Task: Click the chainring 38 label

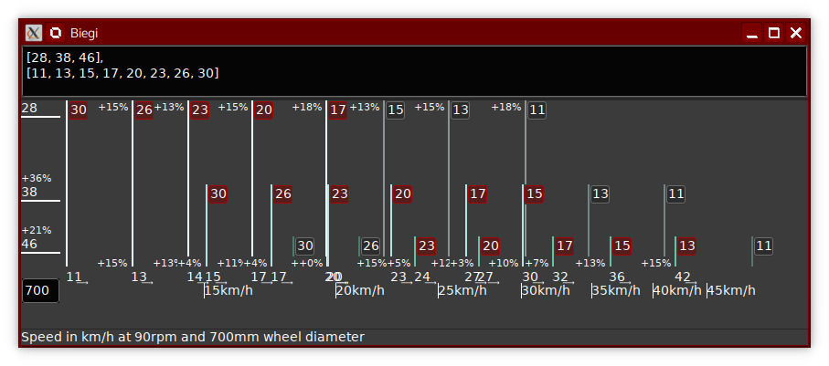Action: [x=30, y=193]
